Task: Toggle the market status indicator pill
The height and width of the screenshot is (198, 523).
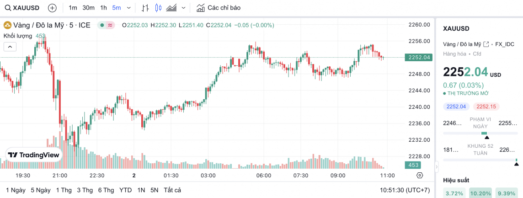Action: [x=107, y=25]
